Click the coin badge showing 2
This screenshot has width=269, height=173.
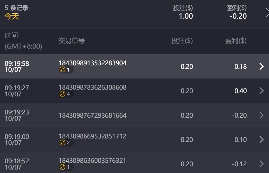(66, 143)
